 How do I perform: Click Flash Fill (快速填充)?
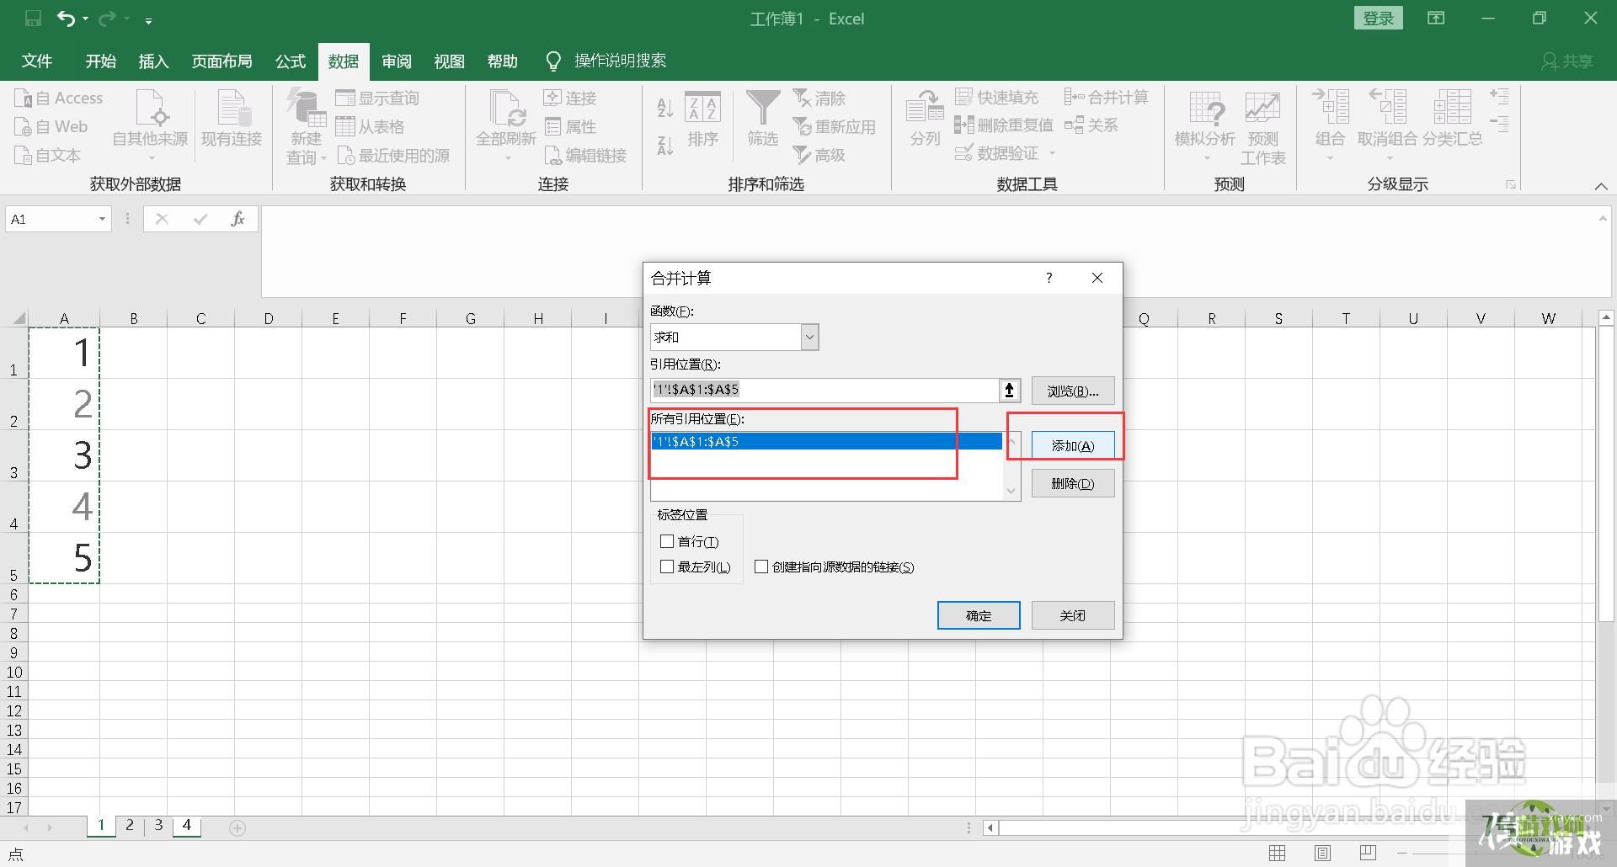pos(996,98)
